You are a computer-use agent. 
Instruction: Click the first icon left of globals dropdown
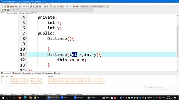point(3,10)
